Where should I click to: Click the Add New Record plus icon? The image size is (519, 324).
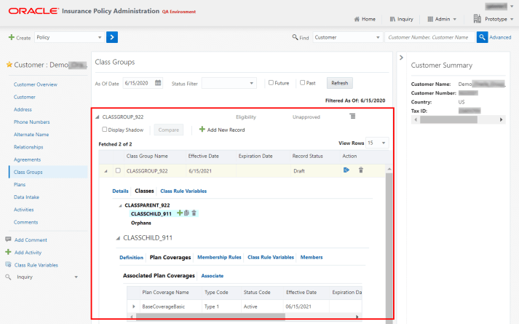point(202,129)
